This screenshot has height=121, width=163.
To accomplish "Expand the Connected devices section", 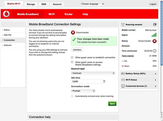I will (155, 86).
